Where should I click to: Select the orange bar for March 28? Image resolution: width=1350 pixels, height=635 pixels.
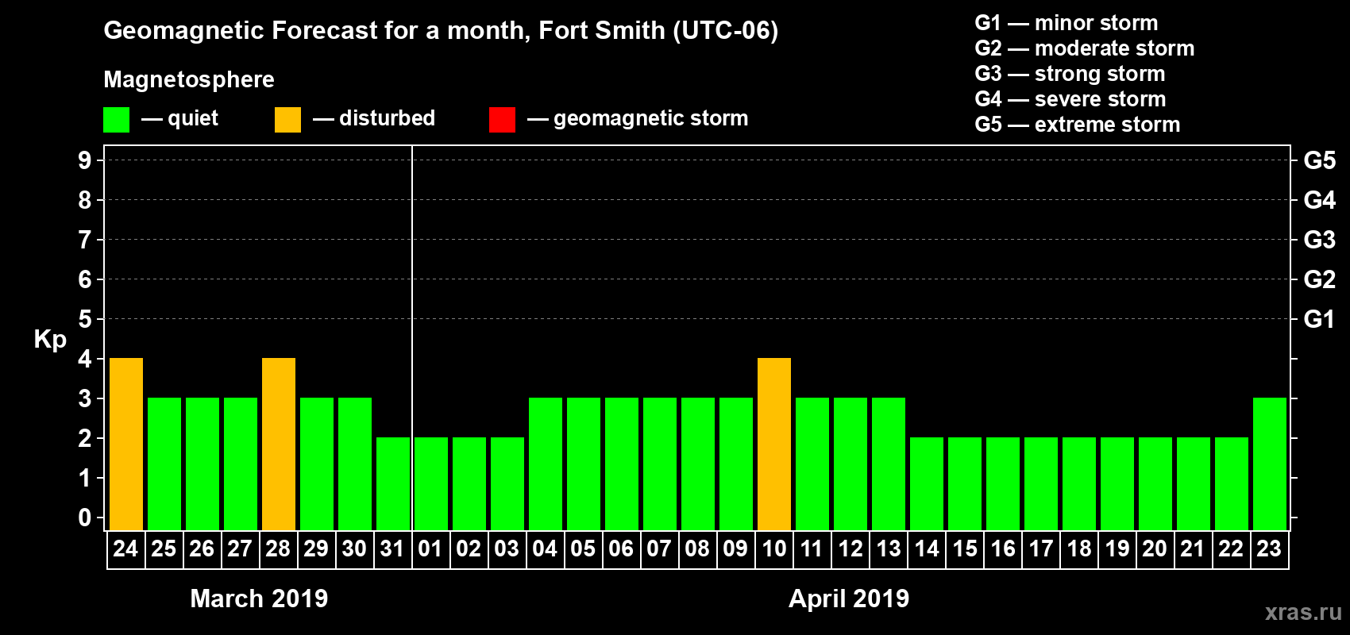(279, 444)
